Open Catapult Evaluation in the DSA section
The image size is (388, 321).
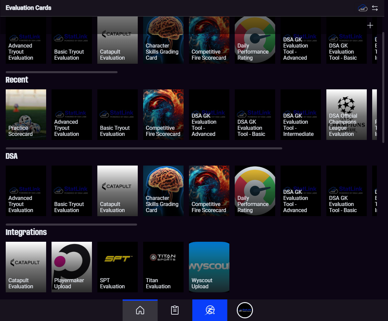pos(118,191)
